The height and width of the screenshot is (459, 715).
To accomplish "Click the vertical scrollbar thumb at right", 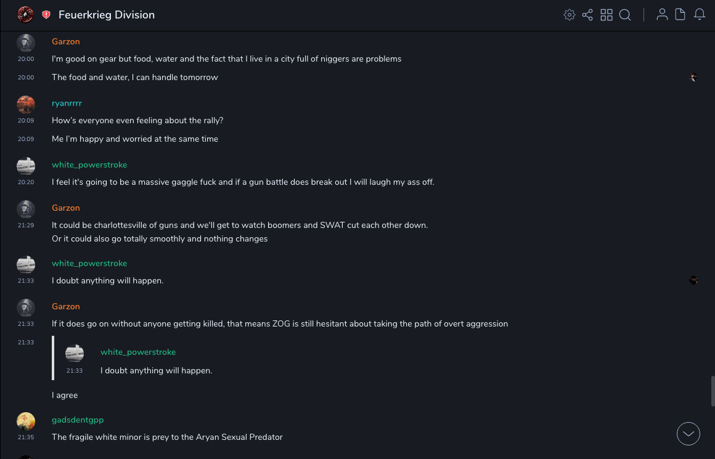I will click(713, 391).
